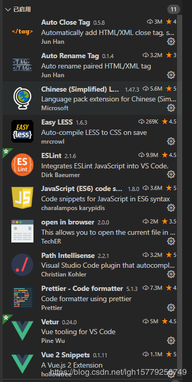Click Prettier 7.3M download count
Viewport: 192px width, 382px height.
click(x=152, y=288)
